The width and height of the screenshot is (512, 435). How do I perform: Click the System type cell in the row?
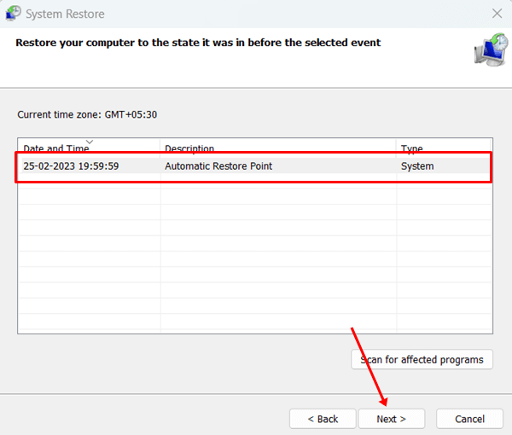point(417,166)
